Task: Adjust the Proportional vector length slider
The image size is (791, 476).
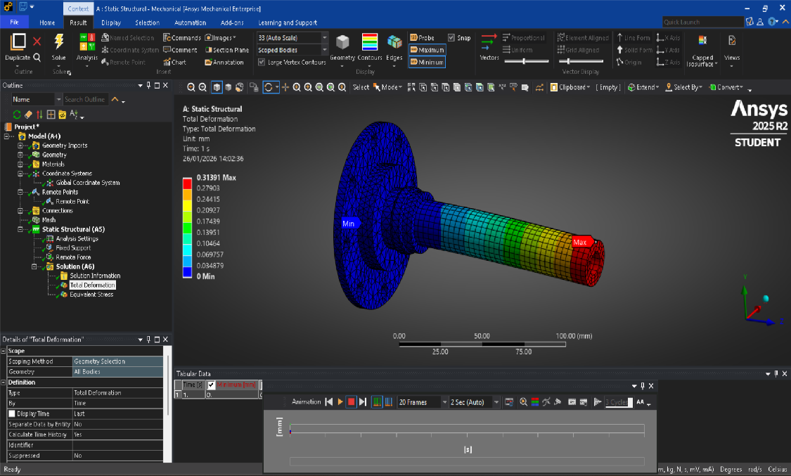Action: (525, 62)
